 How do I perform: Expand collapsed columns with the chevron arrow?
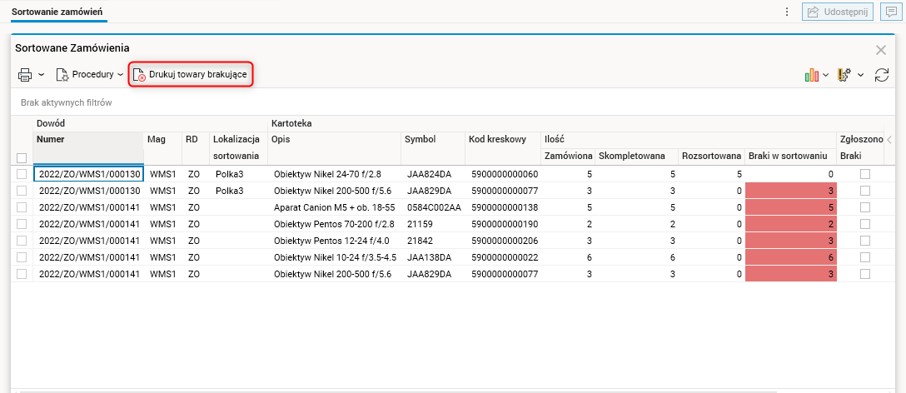point(890,139)
